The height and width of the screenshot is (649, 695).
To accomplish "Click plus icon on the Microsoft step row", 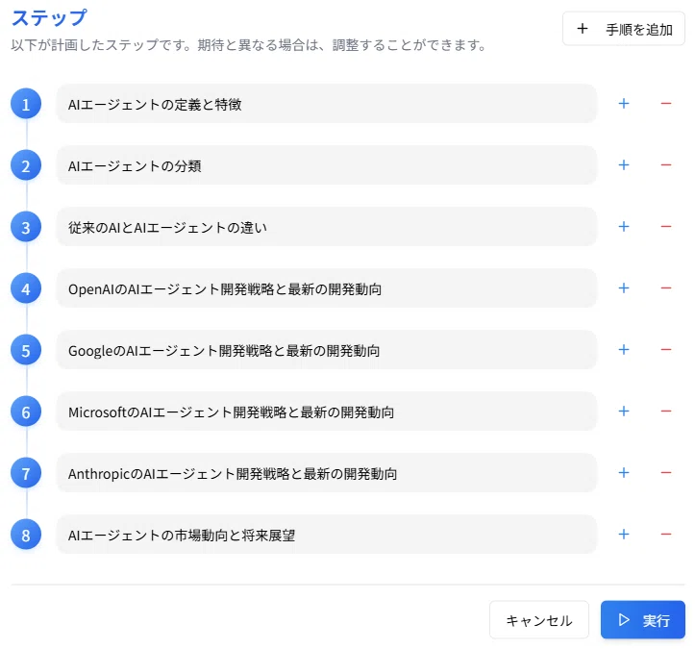I will [x=624, y=412].
